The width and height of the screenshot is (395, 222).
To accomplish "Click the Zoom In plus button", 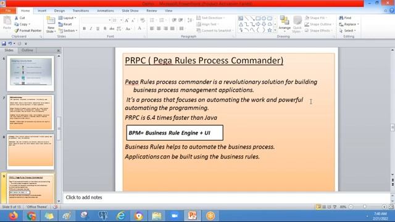I will (384, 207).
